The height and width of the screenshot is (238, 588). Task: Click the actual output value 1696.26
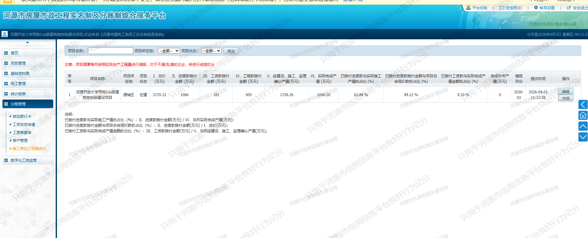324,95
